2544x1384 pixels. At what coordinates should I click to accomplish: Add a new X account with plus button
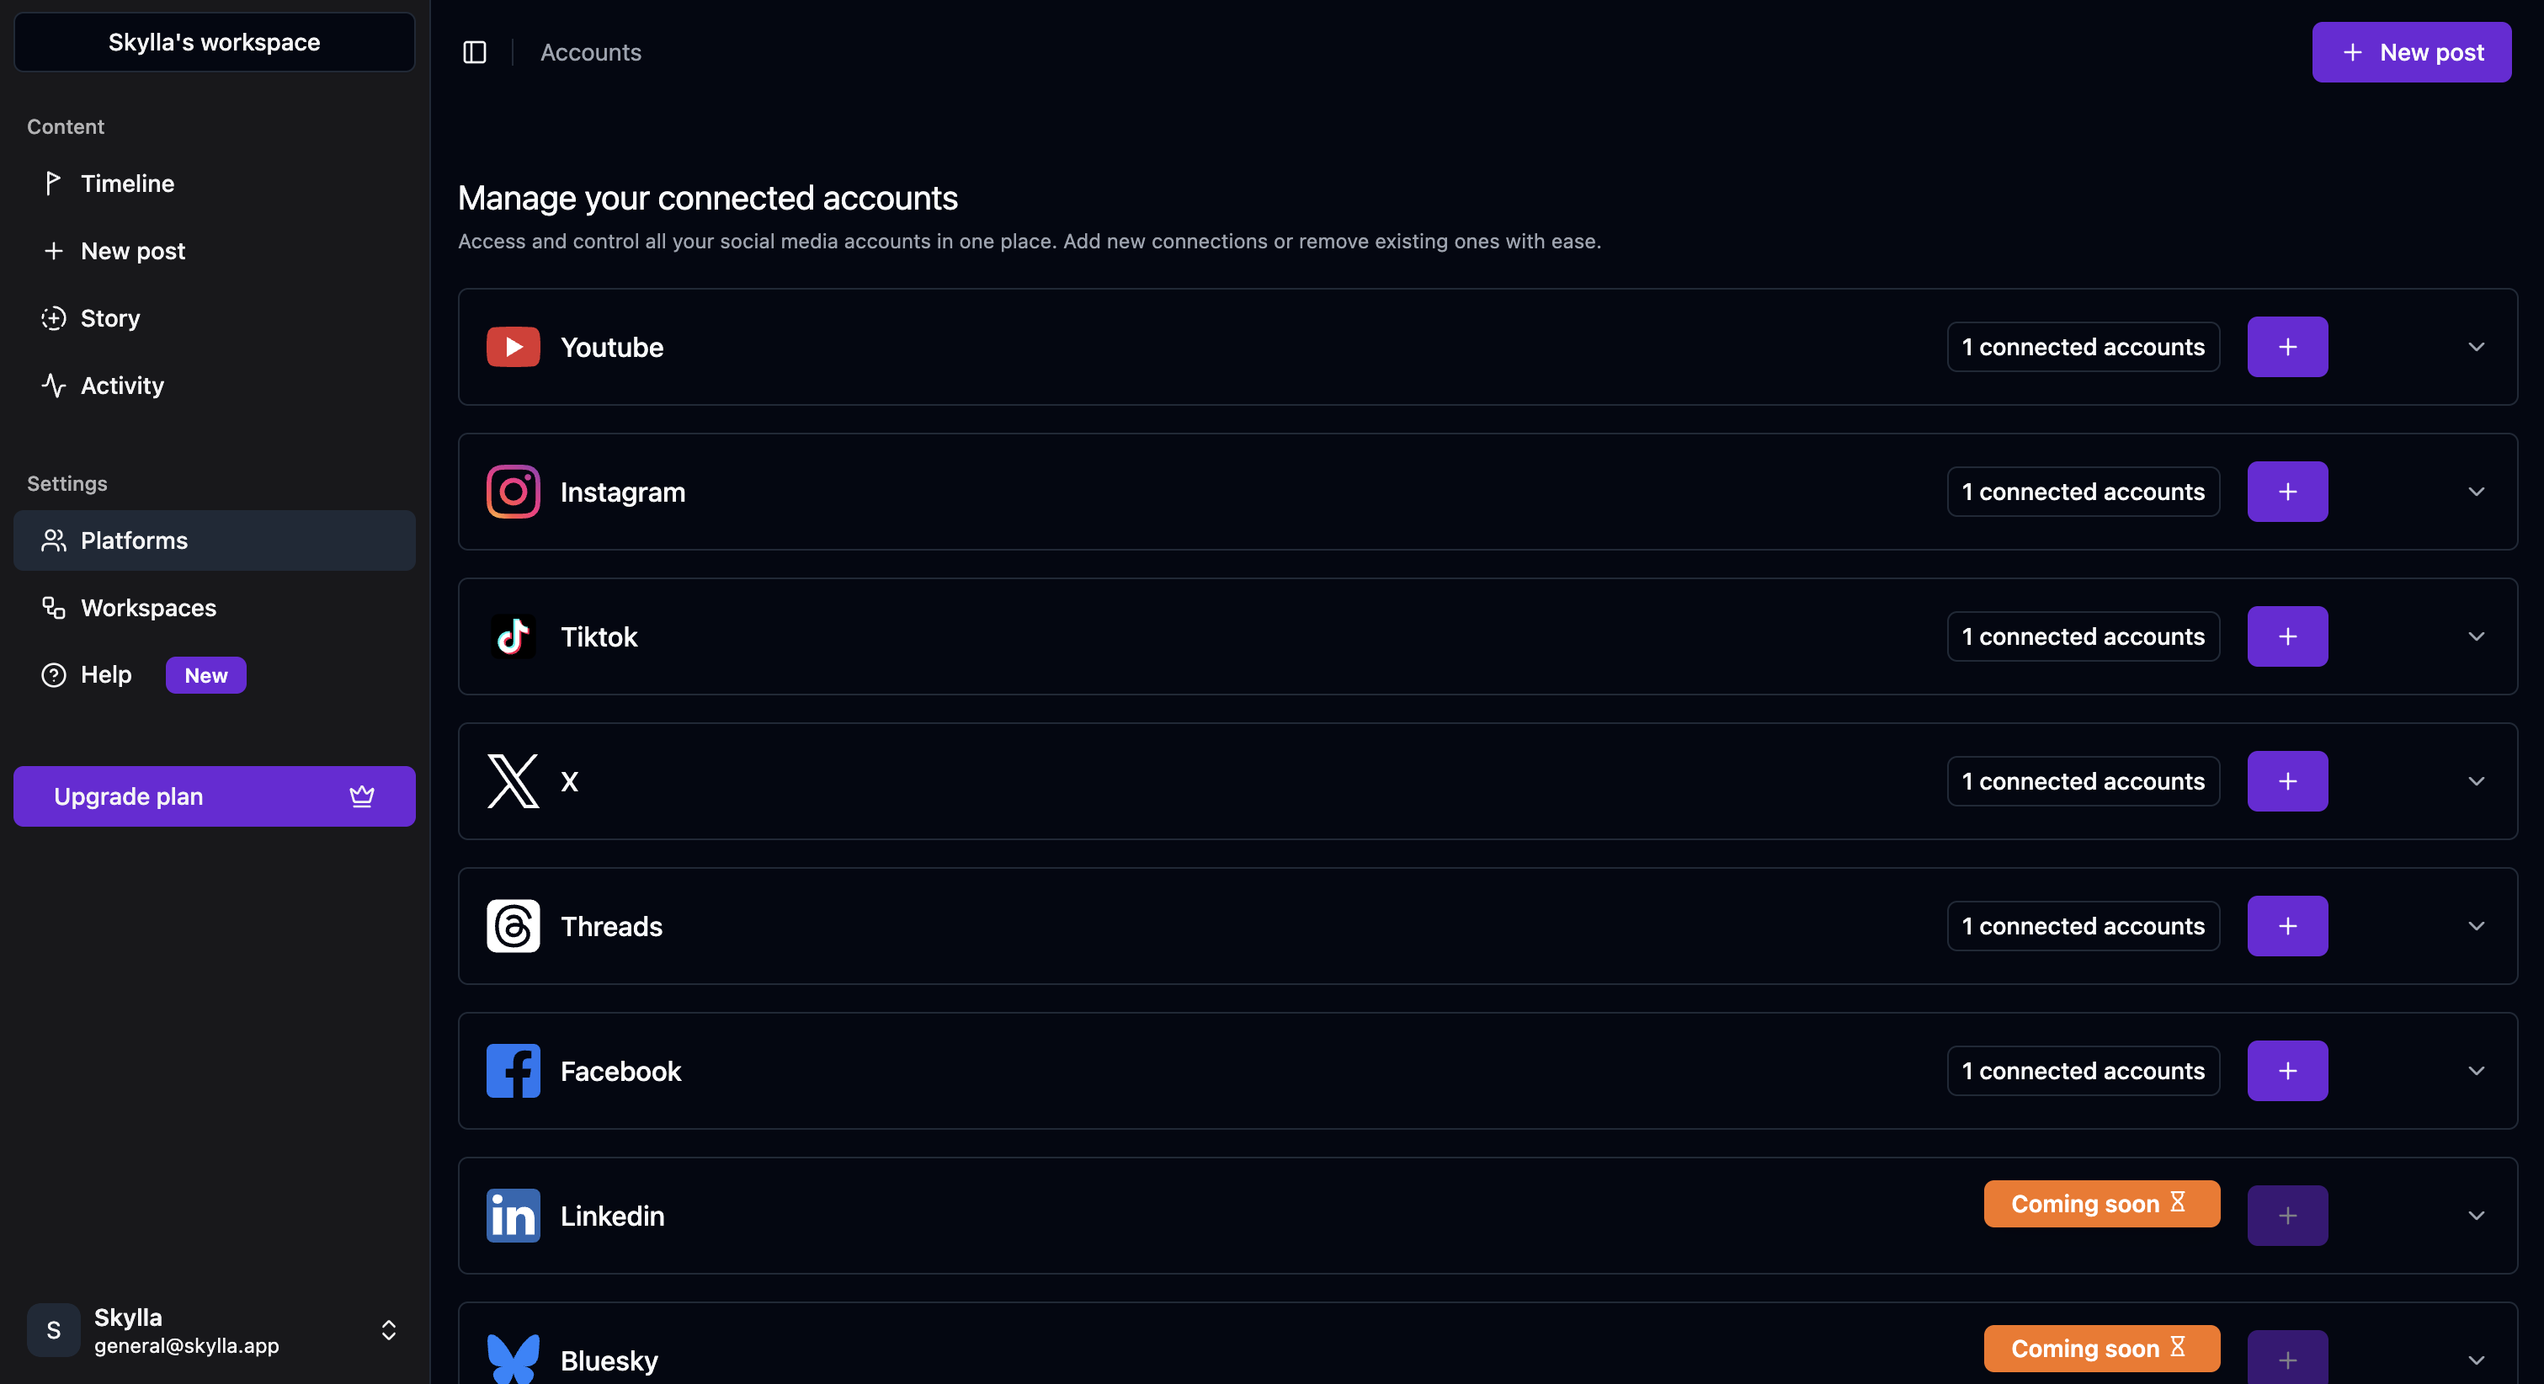coord(2287,781)
